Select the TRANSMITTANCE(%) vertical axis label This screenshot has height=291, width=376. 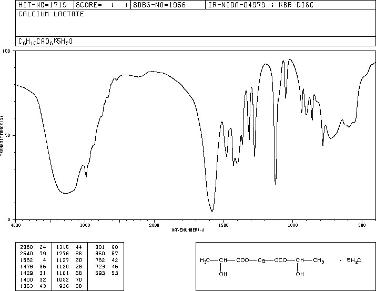(2, 136)
